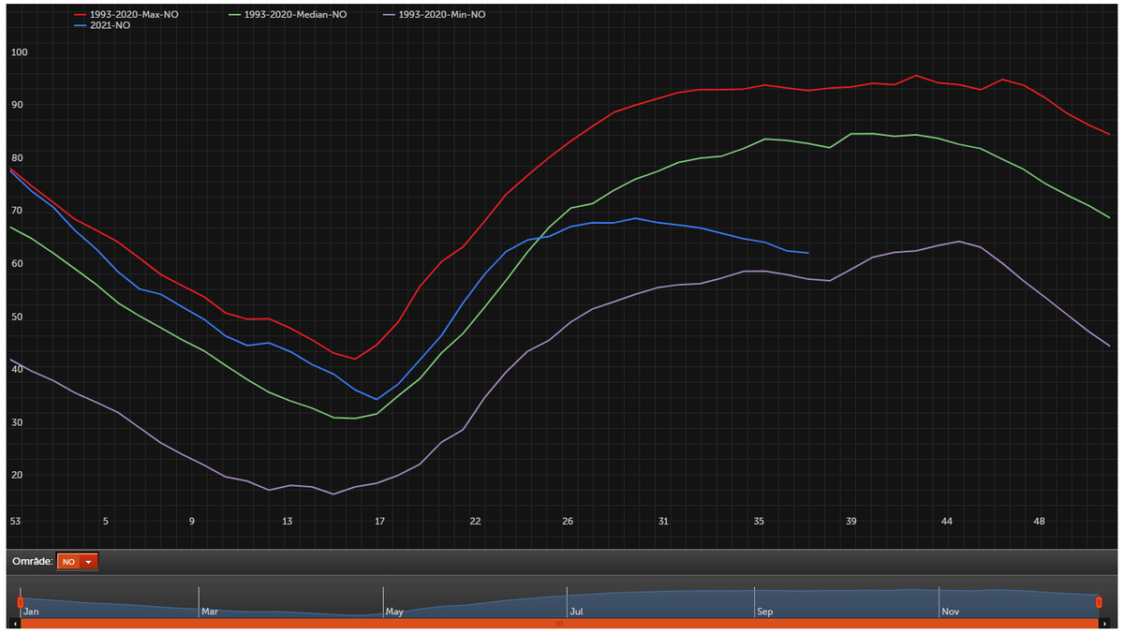Click the Område label
1124x634 pixels.
coord(31,562)
